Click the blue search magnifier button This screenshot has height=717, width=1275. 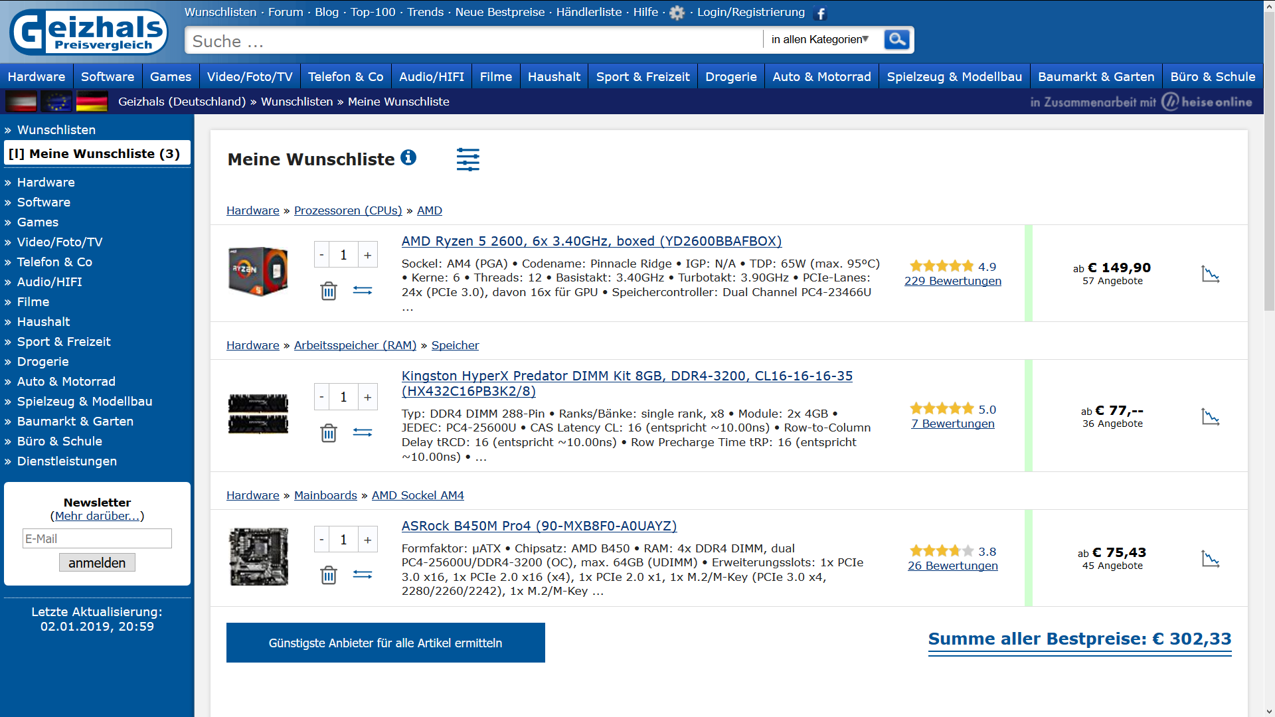coord(896,40)
